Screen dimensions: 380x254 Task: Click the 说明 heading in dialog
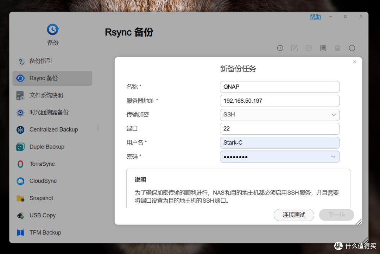pyautogui.click(x=140, y=180)
